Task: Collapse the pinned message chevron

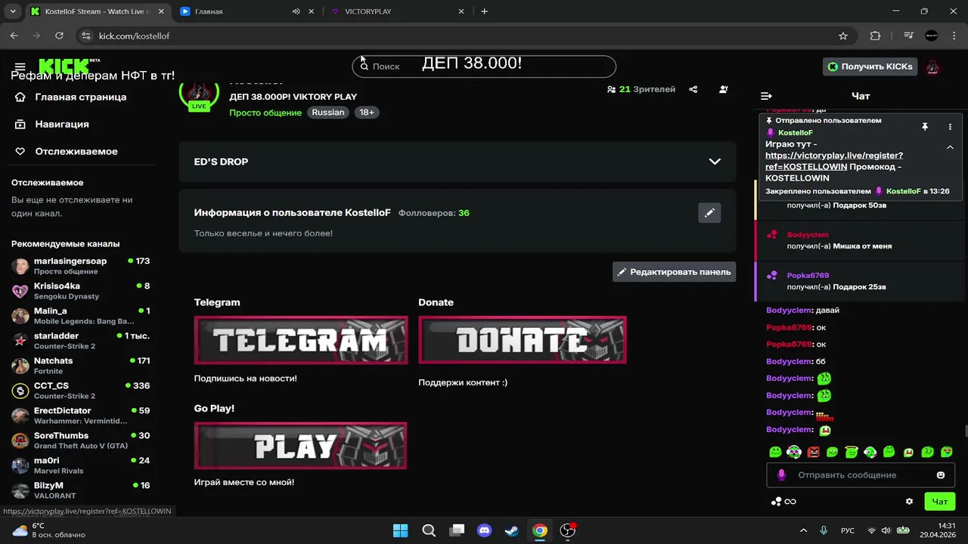Action: 950,147
